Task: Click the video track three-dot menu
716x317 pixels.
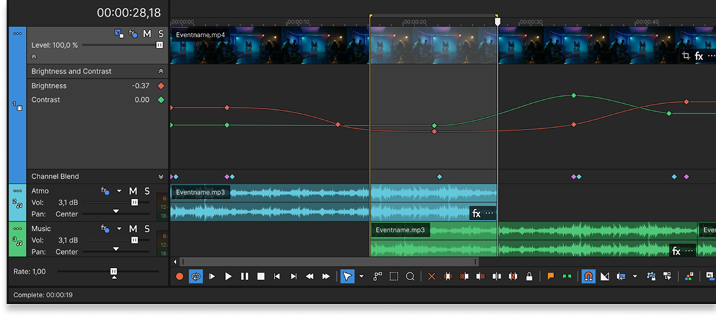Action: point(18,34)
